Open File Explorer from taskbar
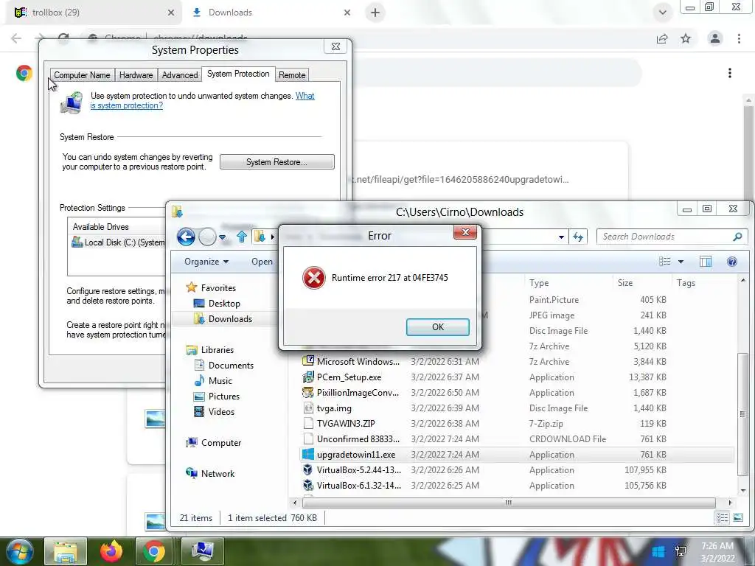 point(66,551)
